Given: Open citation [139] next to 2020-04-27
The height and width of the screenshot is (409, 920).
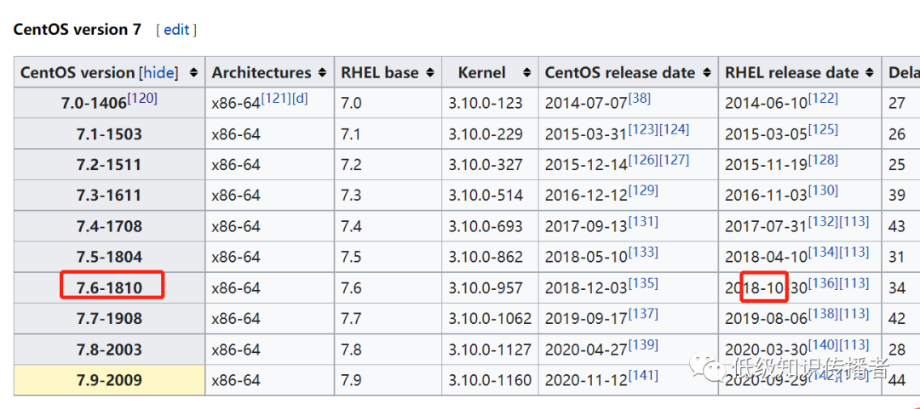Looking at the screenshot, I should pyautogui.click(x=643, y=345).
